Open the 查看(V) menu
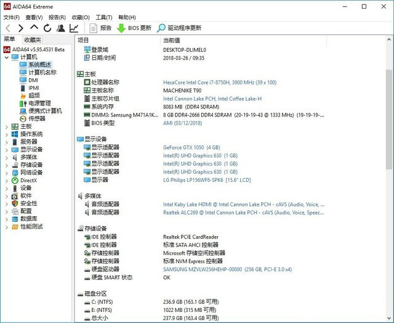This screenshot has height=323, width=394. (x=34, y=17)
